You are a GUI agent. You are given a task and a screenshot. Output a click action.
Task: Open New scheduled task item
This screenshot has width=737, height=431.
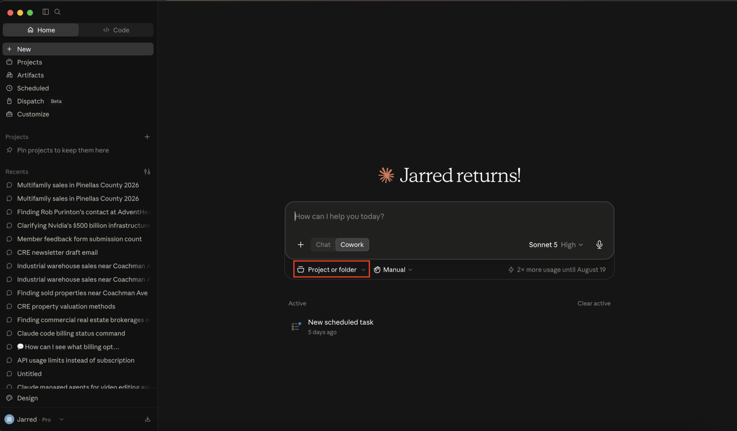449,327
